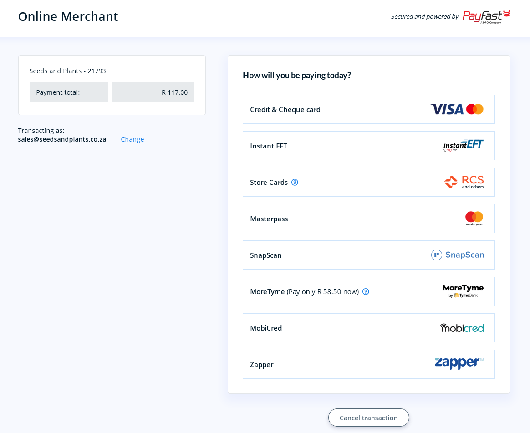Click the RCS and others logo
The width and height of the screenshot is (530, 433).
[464, 182]
